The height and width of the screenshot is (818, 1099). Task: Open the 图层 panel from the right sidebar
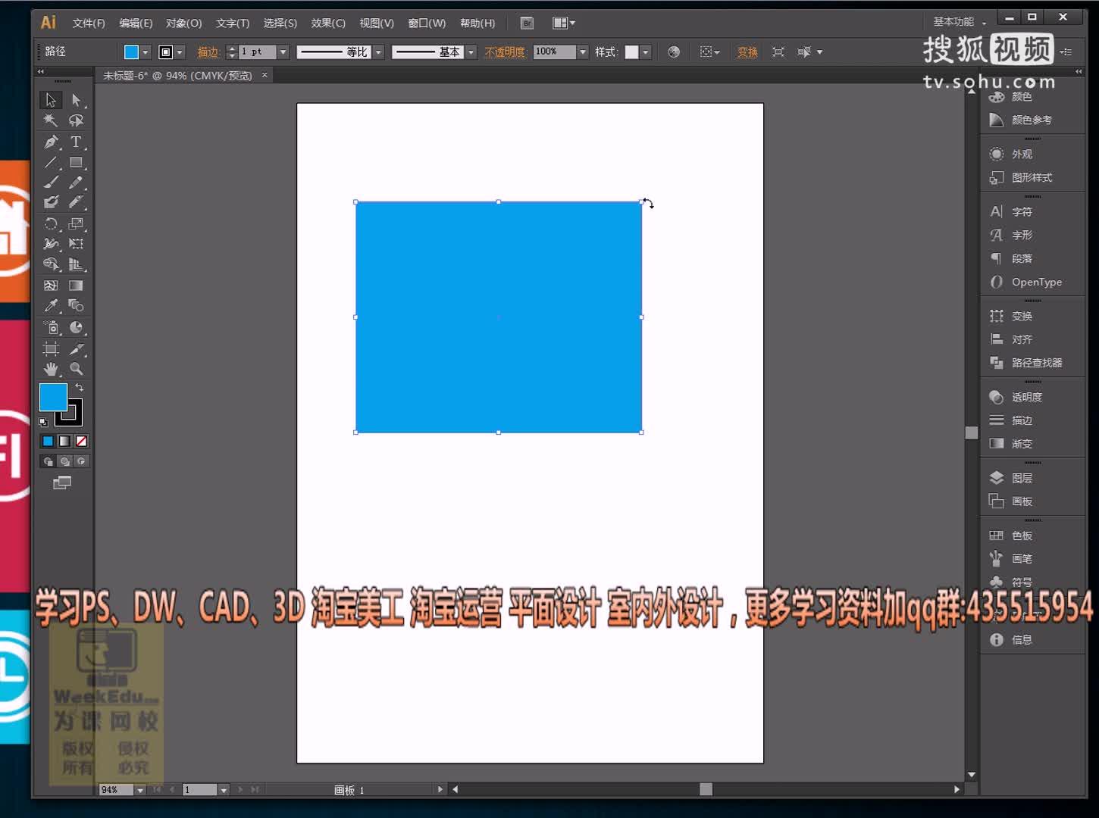pyautogui.click(x=1019, y=477)
